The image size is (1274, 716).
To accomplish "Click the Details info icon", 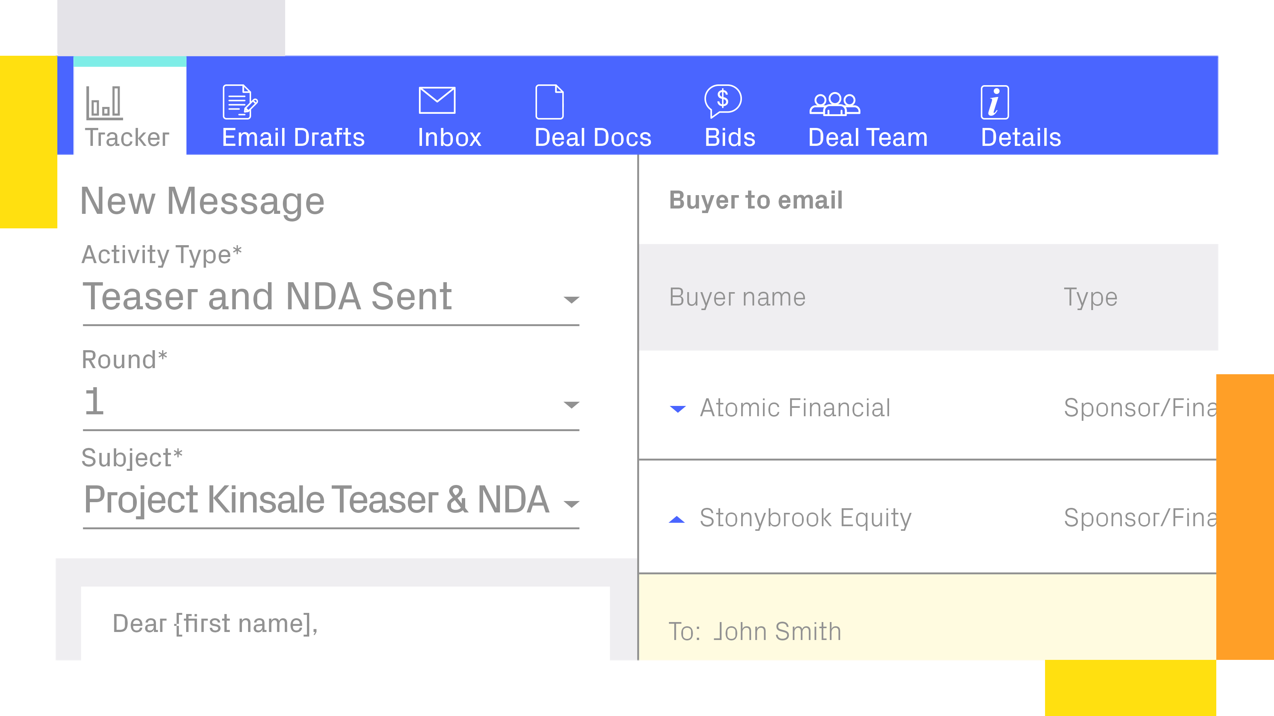I will click(x=995, y=102).
